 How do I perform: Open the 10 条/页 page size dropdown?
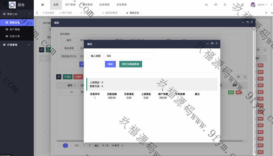(117, 146)
